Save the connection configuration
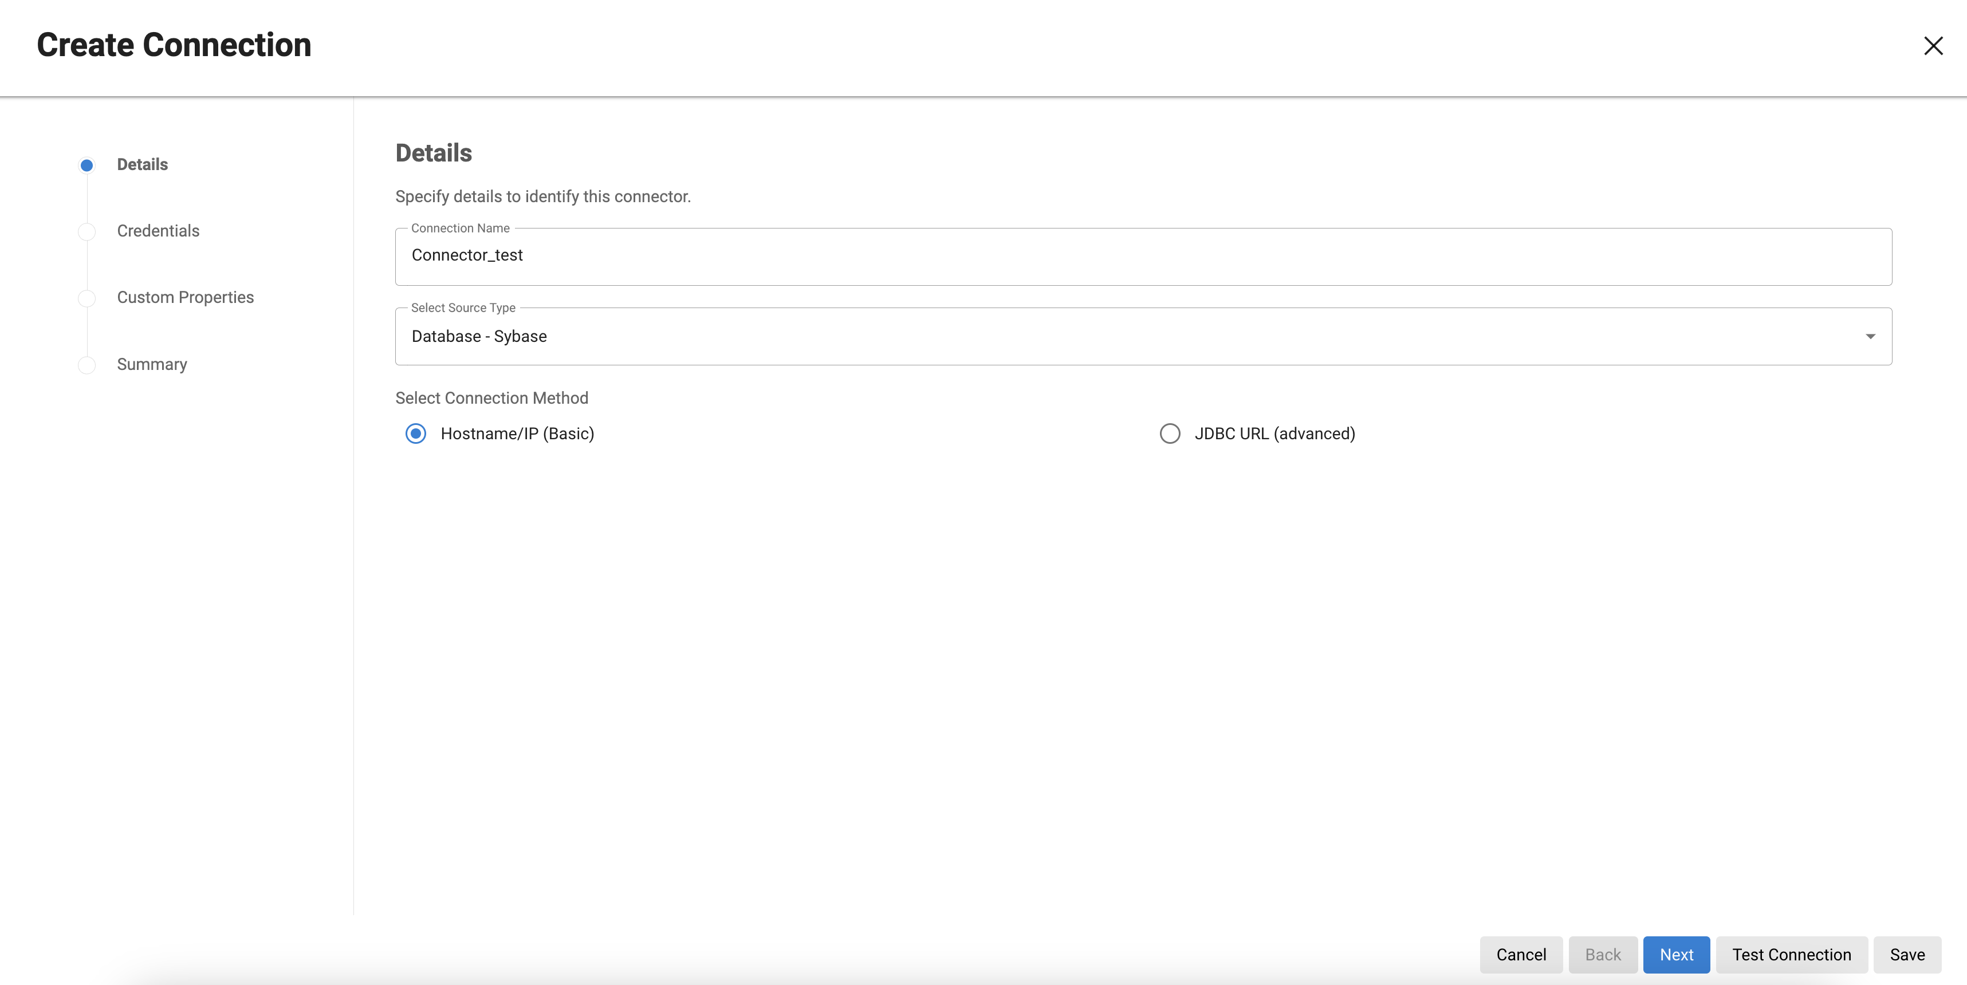The width and height of the screenshot is (1967, 985). click(x=1907, y=955)
